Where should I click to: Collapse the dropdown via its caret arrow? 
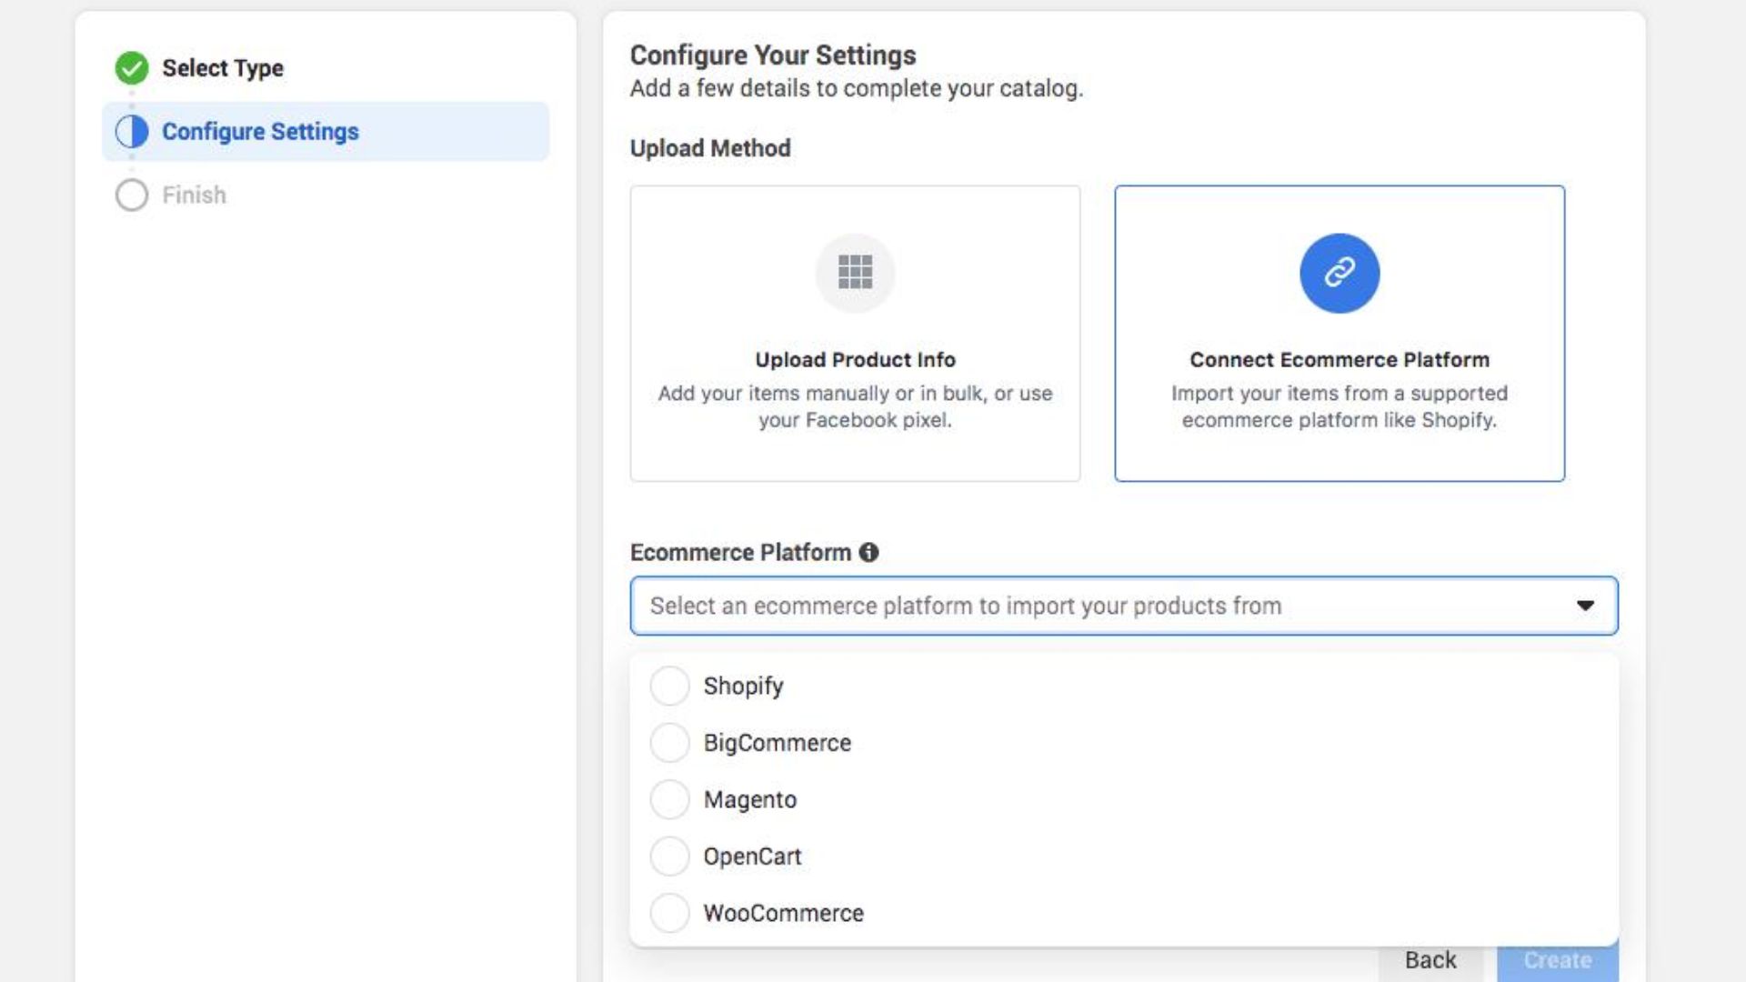[1585, 606]
